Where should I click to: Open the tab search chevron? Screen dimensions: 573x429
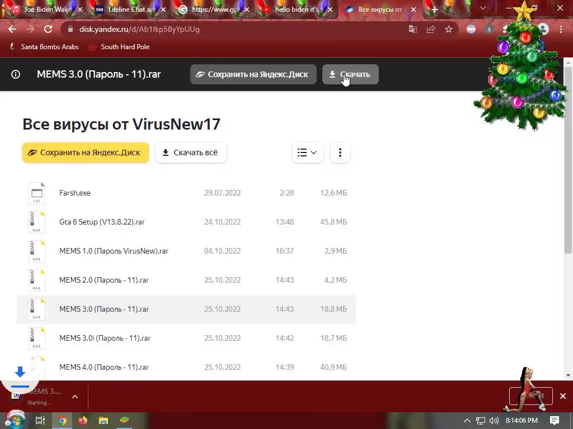pyautogui.click(x=483, y=8)
